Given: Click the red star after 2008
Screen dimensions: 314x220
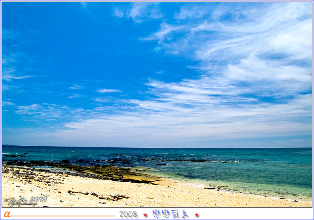Looking at the screenshot, I should (145, 215).
